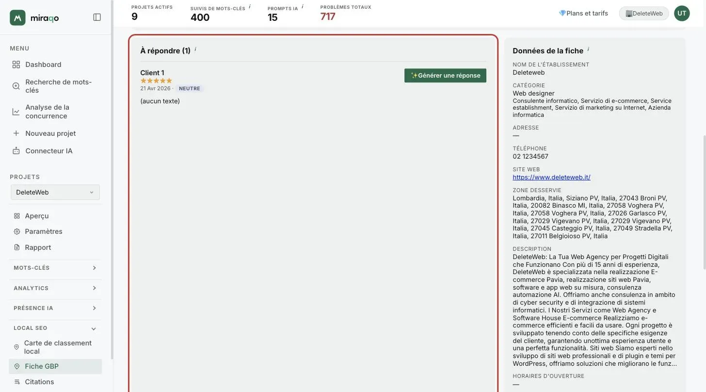
Task: Click the five-star rating of Client 1
Action: tap(156, 81)
